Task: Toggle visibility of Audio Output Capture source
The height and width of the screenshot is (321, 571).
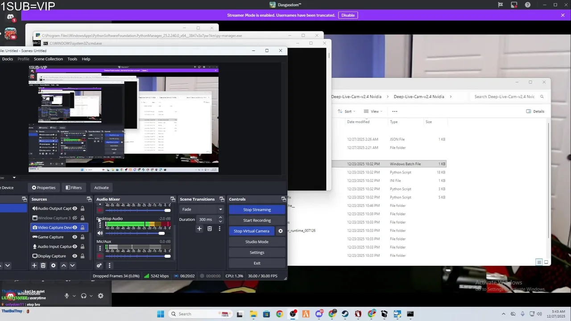Action: (75, 209)
